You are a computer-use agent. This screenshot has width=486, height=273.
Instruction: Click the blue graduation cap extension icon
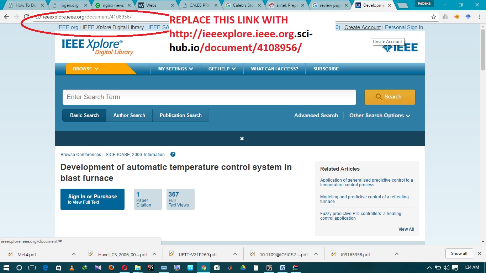coord(468,17)
